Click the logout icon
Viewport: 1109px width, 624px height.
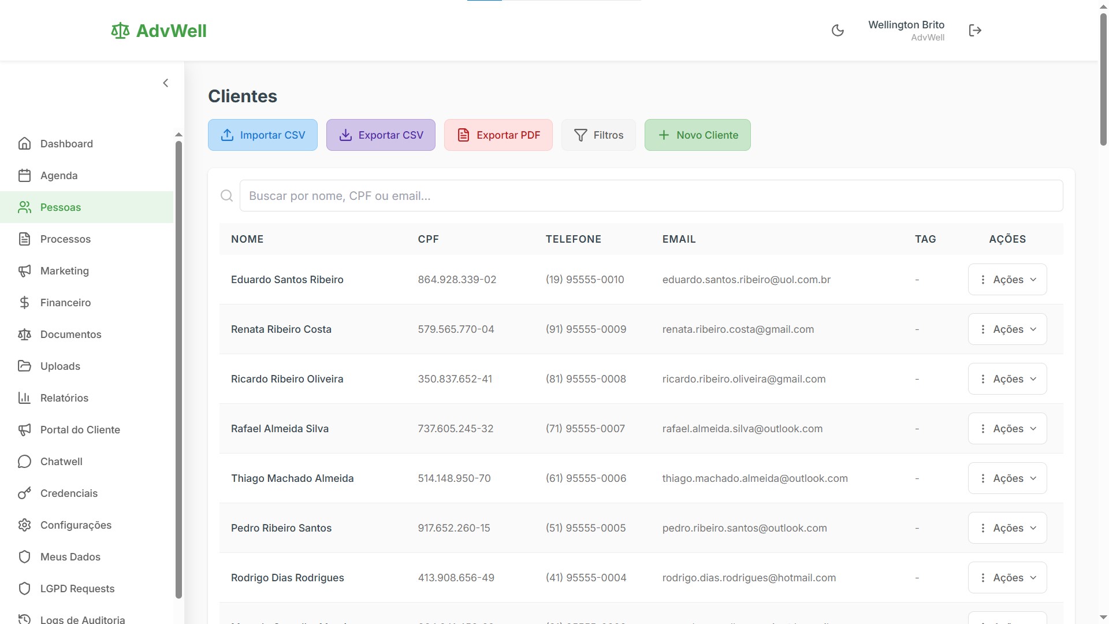(975, 31)
